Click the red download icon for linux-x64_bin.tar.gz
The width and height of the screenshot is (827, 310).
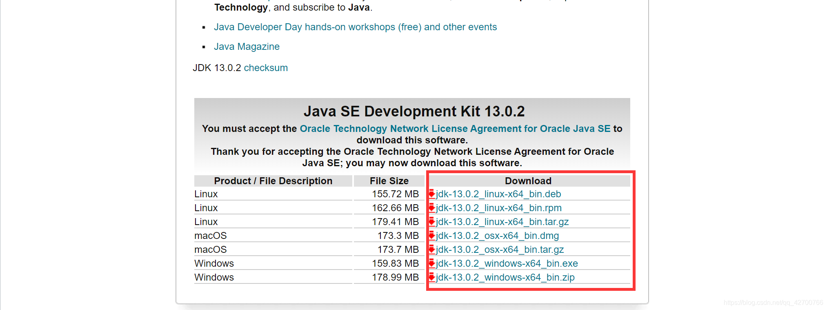[x=432, y=221]
